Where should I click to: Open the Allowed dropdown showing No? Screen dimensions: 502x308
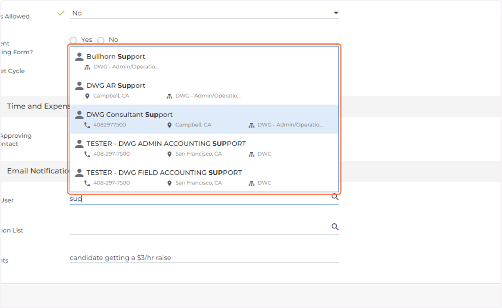point(204,13)
